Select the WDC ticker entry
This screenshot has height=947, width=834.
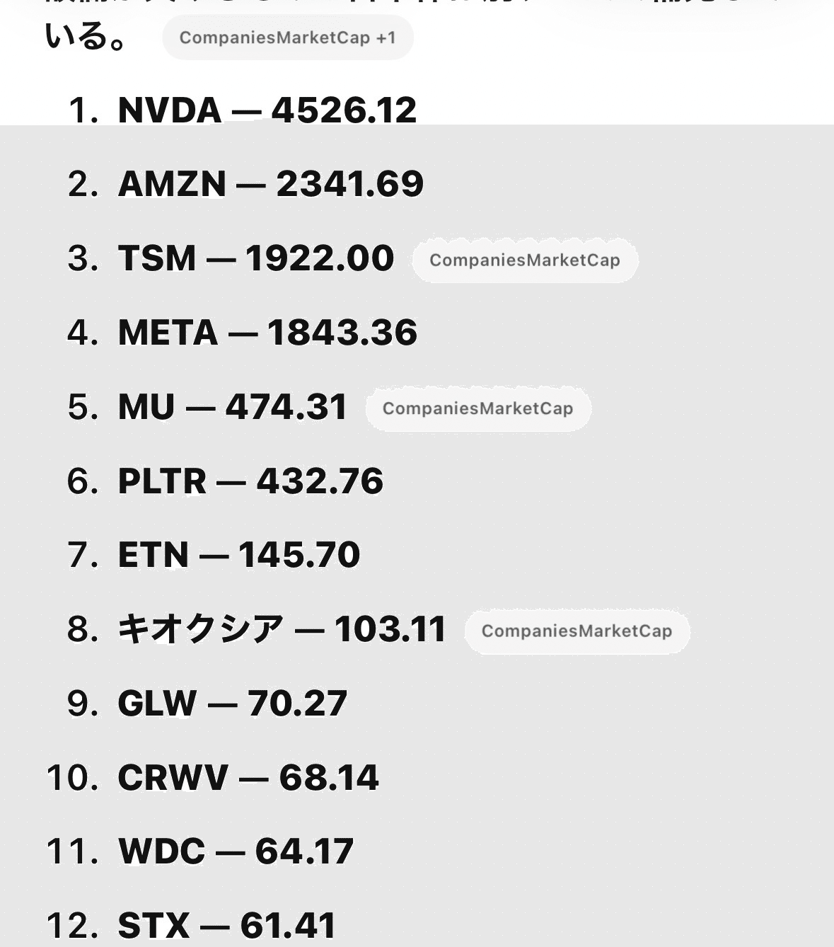point(162,851)
